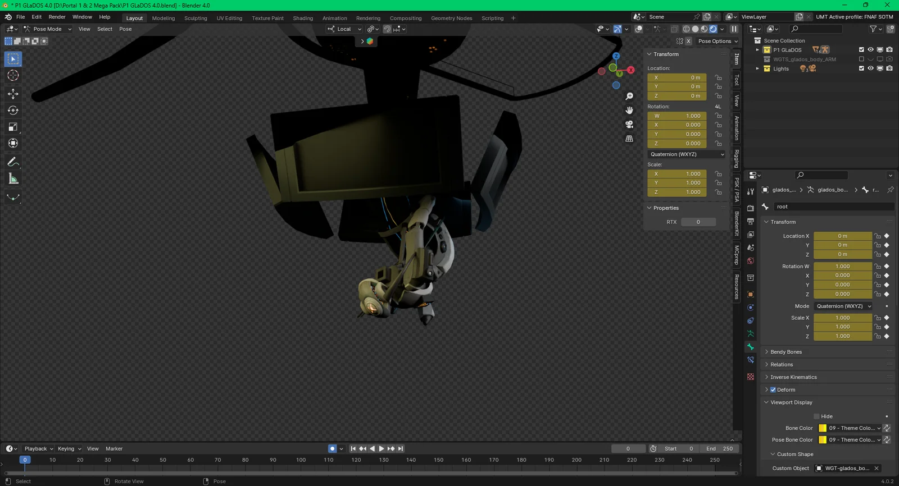Toggle the Deform checkbox
This screenshot has height=486, width=899.
click(773, 389)
